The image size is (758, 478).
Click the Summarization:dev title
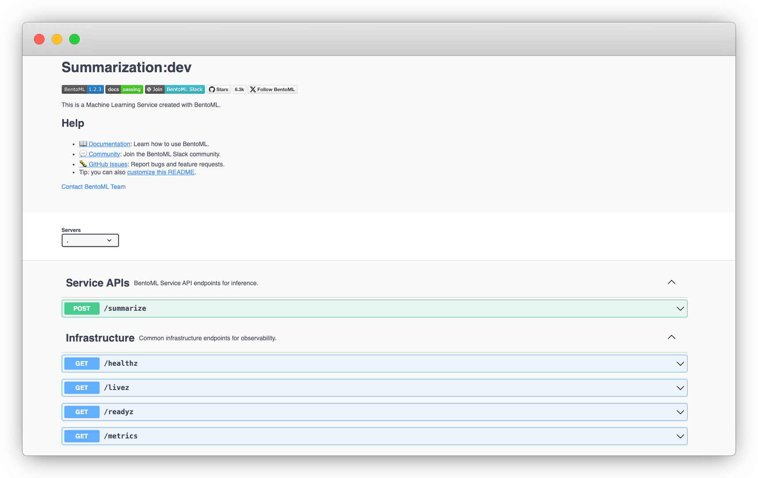point(126,67)
